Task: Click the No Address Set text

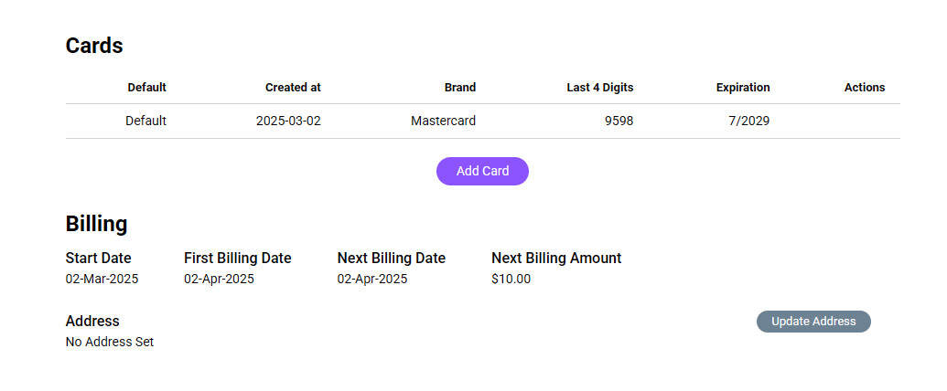Action: click(x=110, y=343)
